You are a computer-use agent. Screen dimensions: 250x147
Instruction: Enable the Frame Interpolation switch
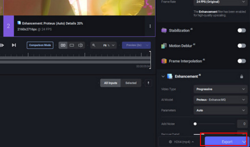point(241,61)
